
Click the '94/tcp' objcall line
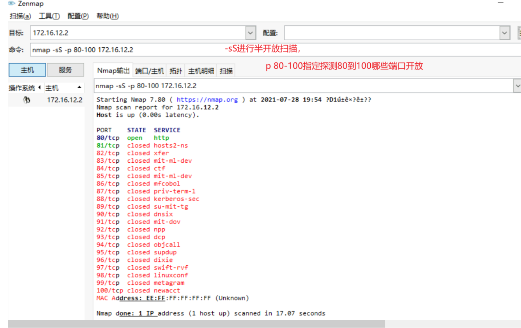point(138,245)
